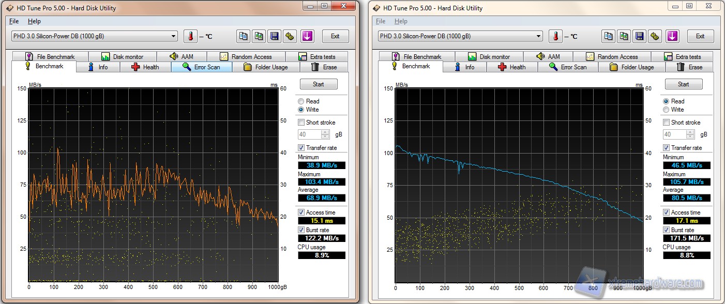Click copy screenshot icon in right window
The height and width of the screenshot is (304, 725).
pos(624,36)
